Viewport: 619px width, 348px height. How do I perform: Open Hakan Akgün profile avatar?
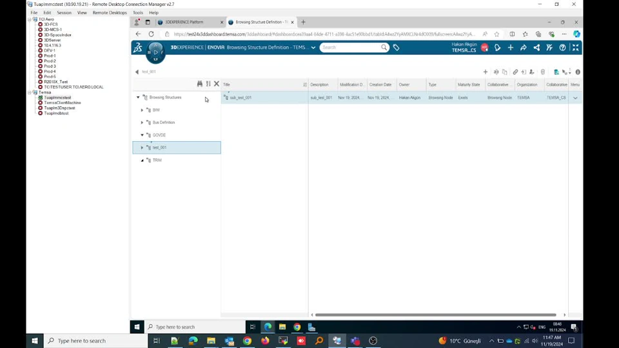484,47
